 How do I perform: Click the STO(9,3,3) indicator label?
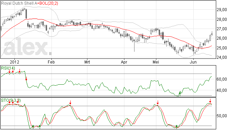point(11,100)
